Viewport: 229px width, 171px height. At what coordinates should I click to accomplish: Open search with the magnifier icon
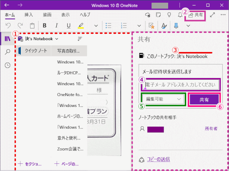(x=8, y=52)
